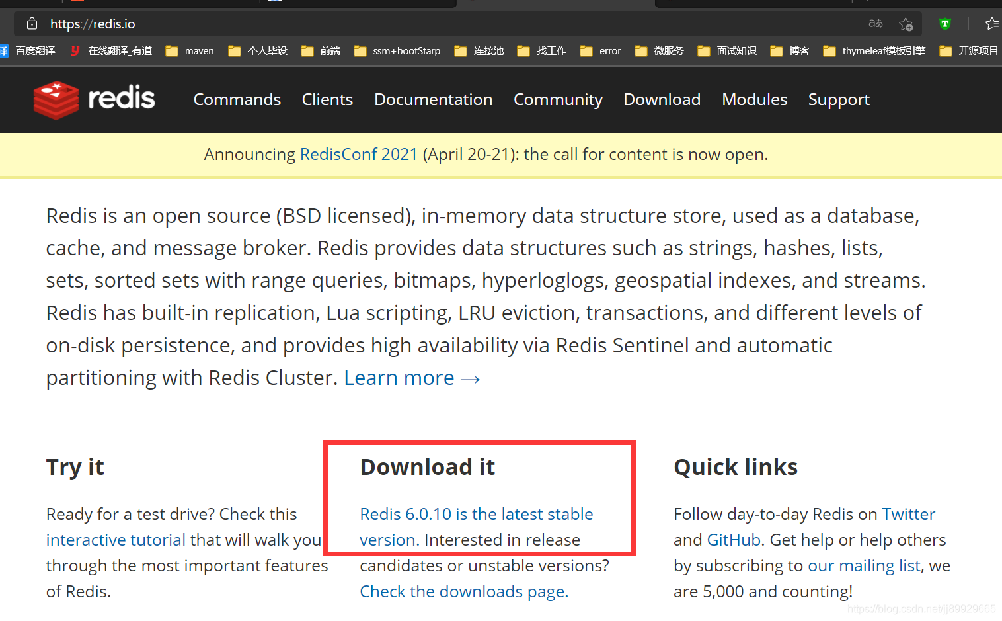Go to the Clients nav item
The image size is (1002, 621).
[327, 100]
